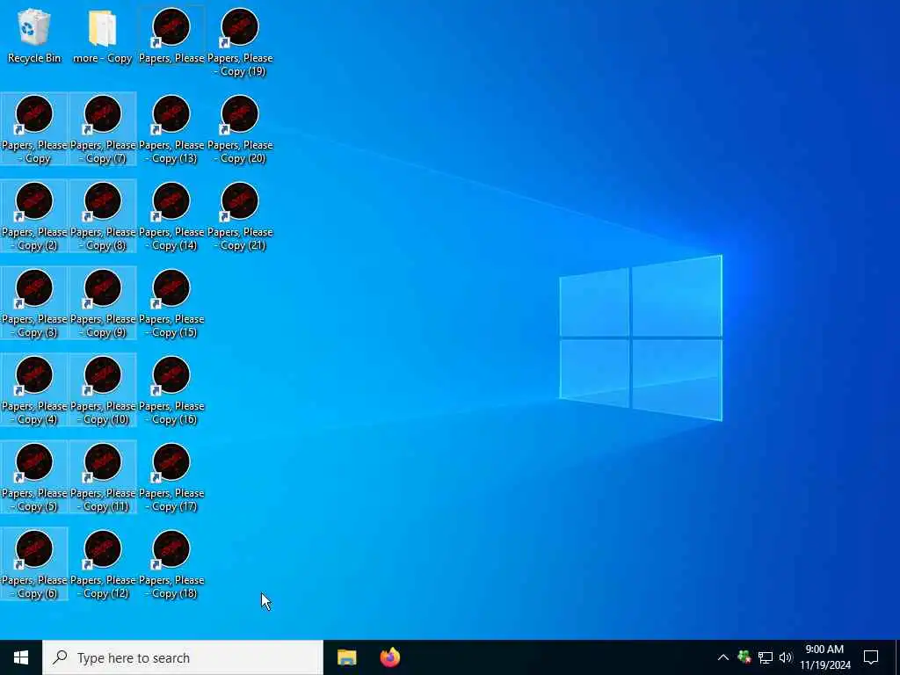Select 'Papers, Please - Copy (14)' shortcut

[x=171, y=216]
